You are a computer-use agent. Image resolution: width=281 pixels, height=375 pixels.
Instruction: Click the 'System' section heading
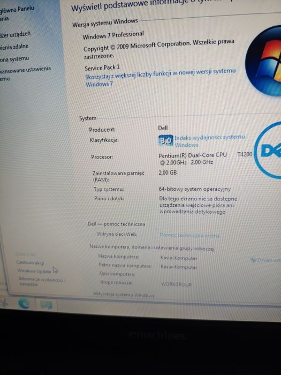88,118
